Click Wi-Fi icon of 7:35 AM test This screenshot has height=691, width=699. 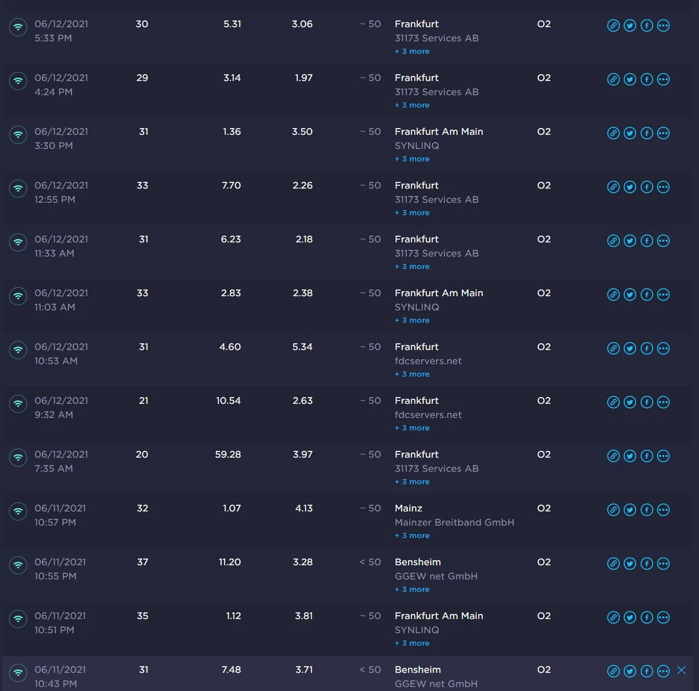click(18, 457)
